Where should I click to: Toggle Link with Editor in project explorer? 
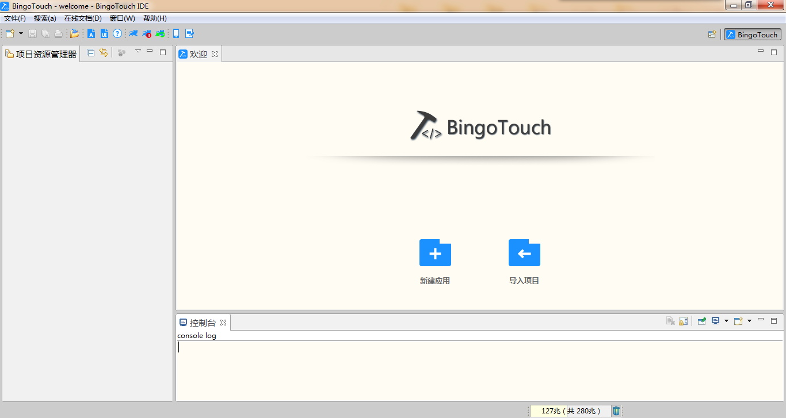tap(104, 53)
